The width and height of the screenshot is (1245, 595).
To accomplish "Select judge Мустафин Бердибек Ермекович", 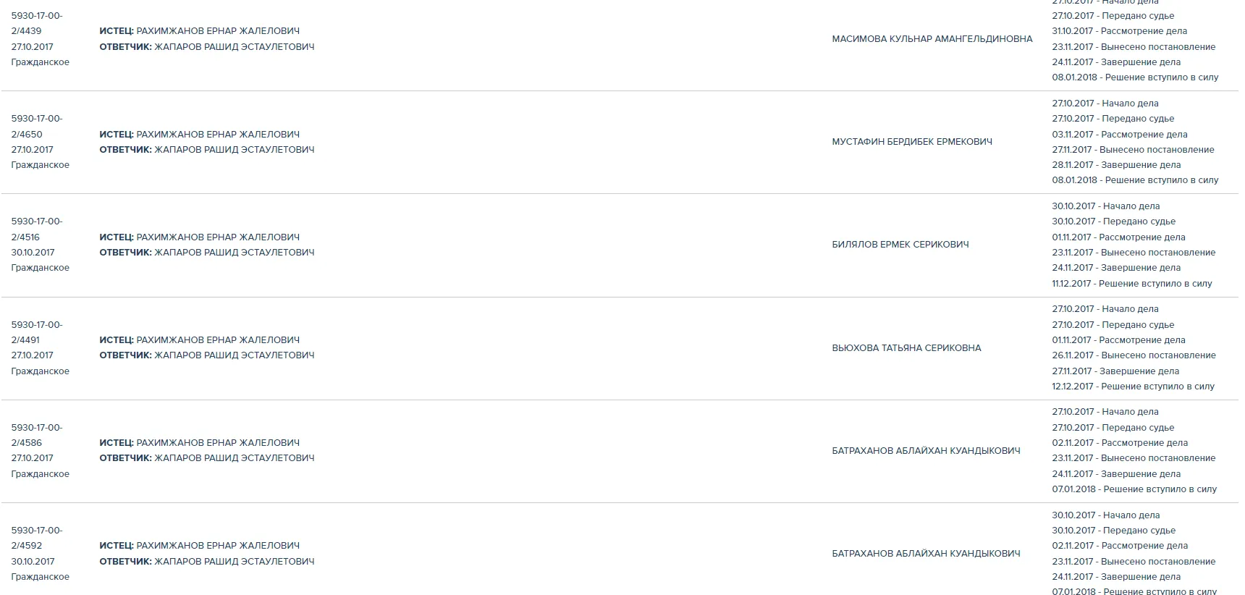I will point(911,142).
